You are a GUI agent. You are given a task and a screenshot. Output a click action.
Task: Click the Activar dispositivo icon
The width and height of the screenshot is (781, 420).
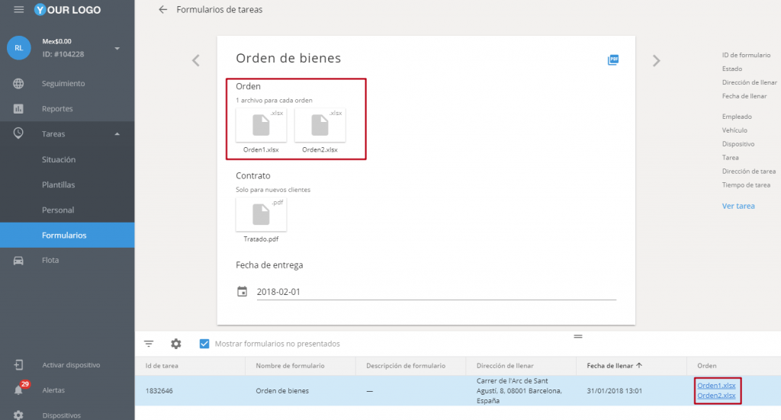(x=18, y=365)
